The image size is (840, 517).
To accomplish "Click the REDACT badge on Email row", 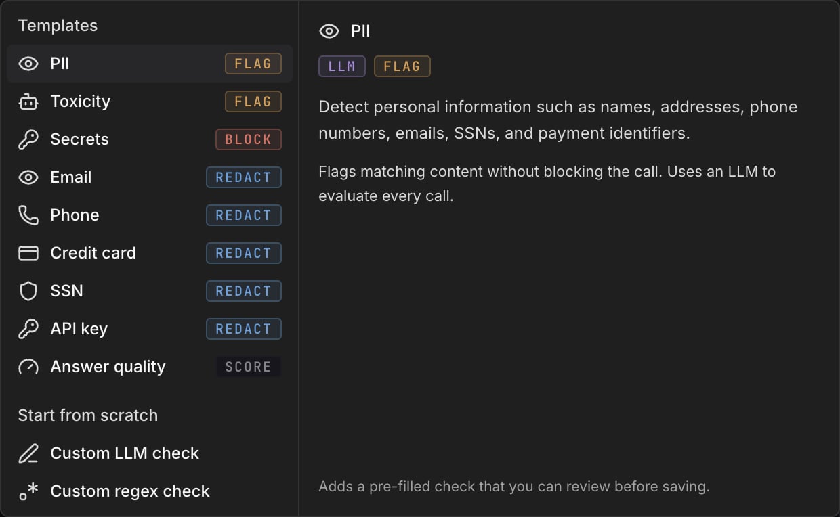I will [244, 177].
